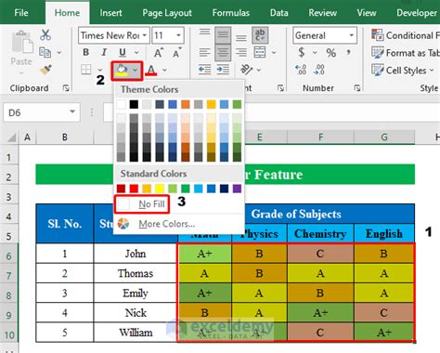The height and width of the screenshot is (353, 440).
Task: Switch to the View tab
Action: [x=367, y=13]
